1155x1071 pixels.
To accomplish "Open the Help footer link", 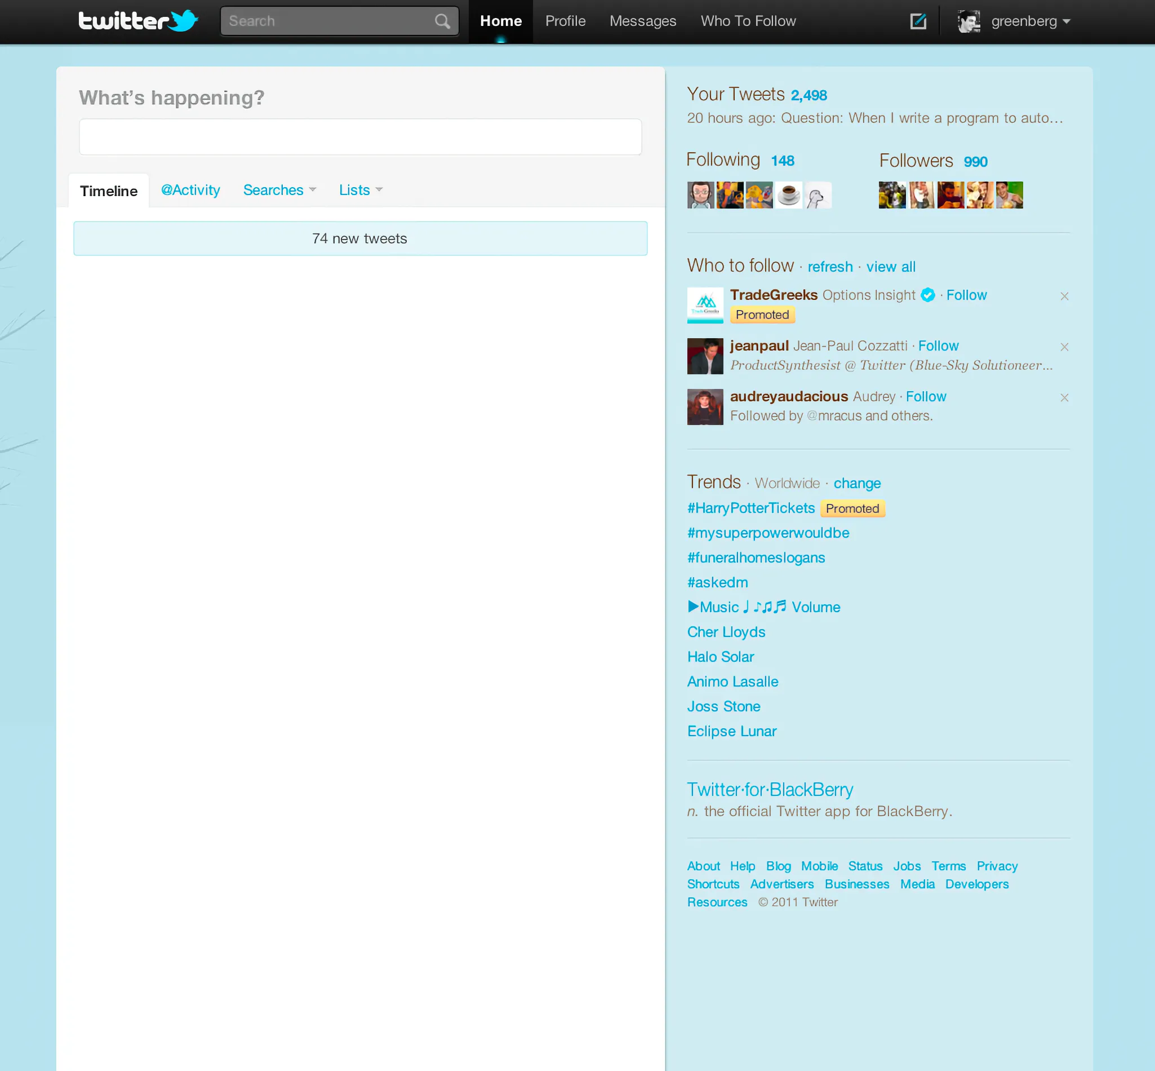I will [742, 866].
